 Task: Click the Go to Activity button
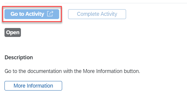pyautogui.click(x=32, y=14)
